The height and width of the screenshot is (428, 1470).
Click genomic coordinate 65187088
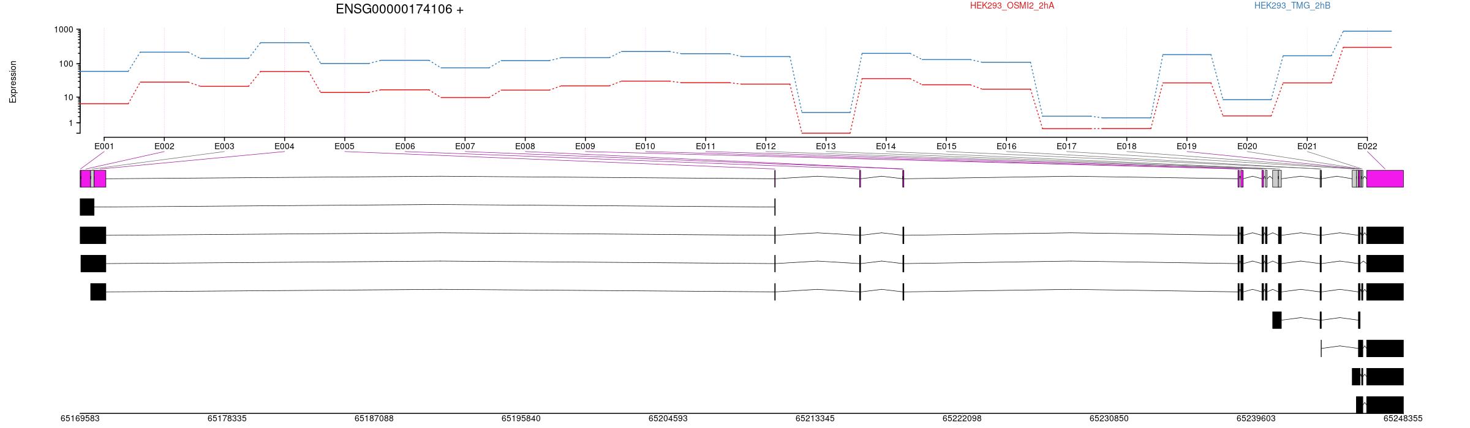pos(374,419)
